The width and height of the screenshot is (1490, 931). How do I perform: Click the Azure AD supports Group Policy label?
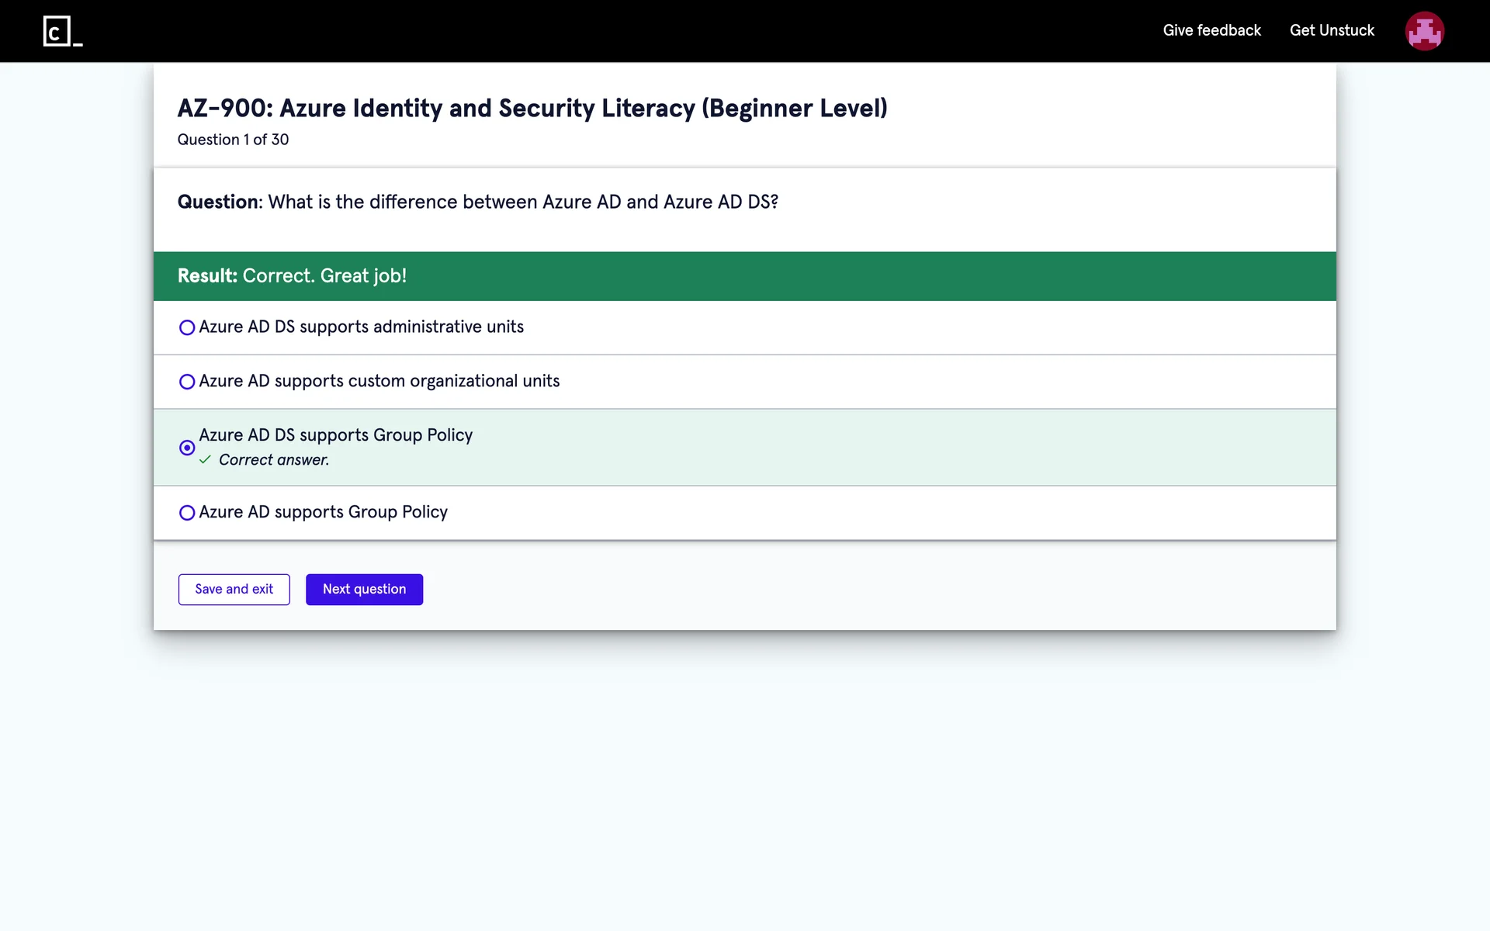point(323,512)
